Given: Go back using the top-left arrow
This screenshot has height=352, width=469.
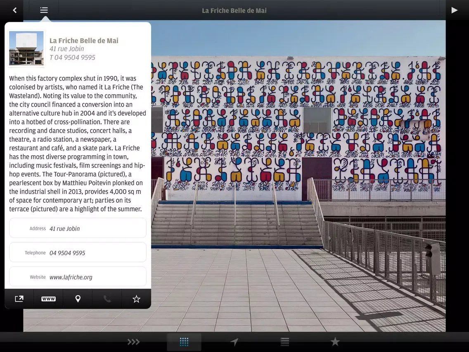Looking at the screenshot, I should (14, 10).
